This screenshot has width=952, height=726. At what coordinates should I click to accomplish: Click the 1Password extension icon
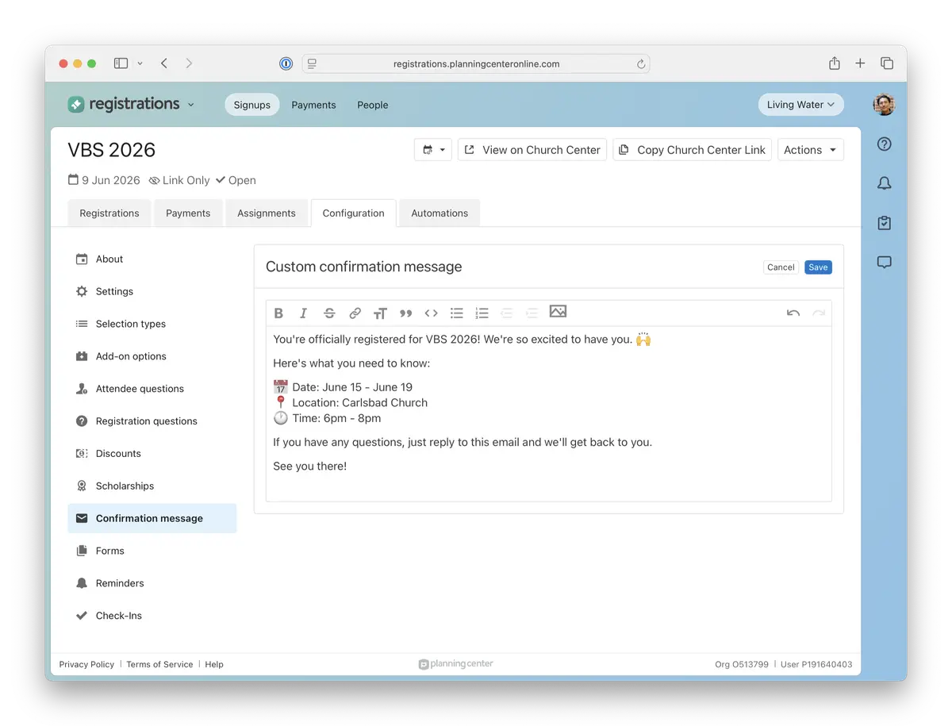[x=286, y=64]
